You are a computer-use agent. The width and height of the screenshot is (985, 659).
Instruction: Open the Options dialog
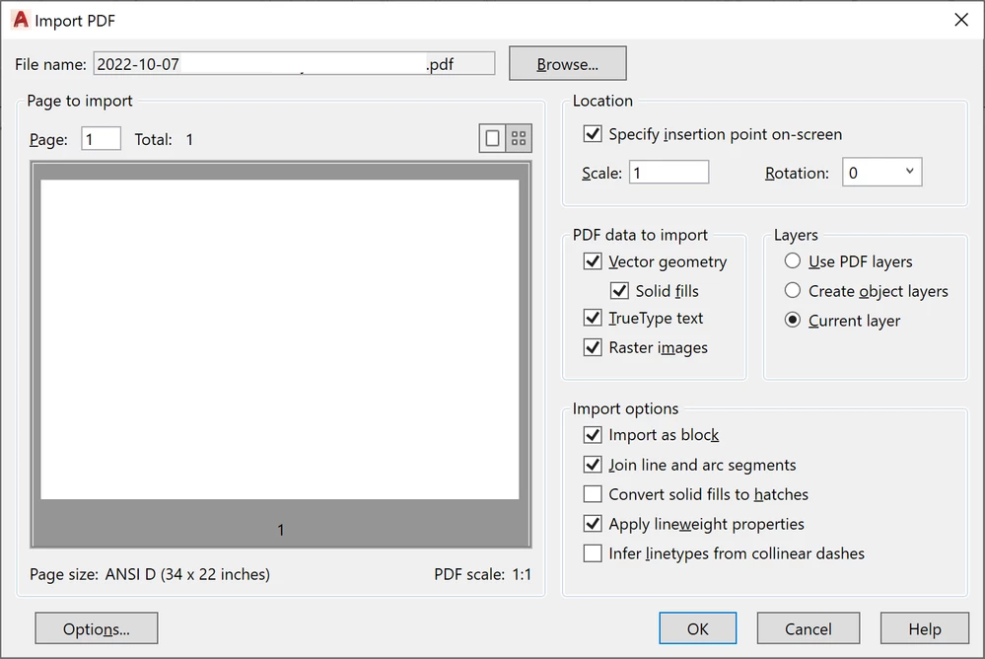(96, 628)
